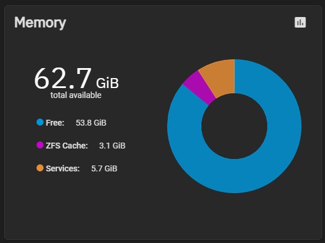The width and height of the screenshot is (325, 243).
Task: Click the bottom of the blue ring
Action: pyautogui.click(x=234, y=176)
